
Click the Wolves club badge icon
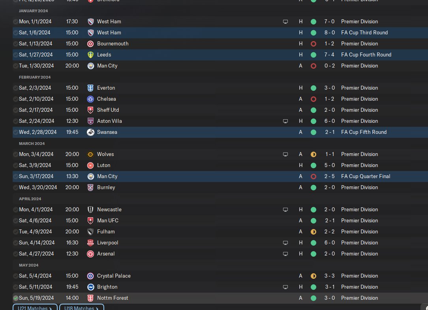[91, 154]
